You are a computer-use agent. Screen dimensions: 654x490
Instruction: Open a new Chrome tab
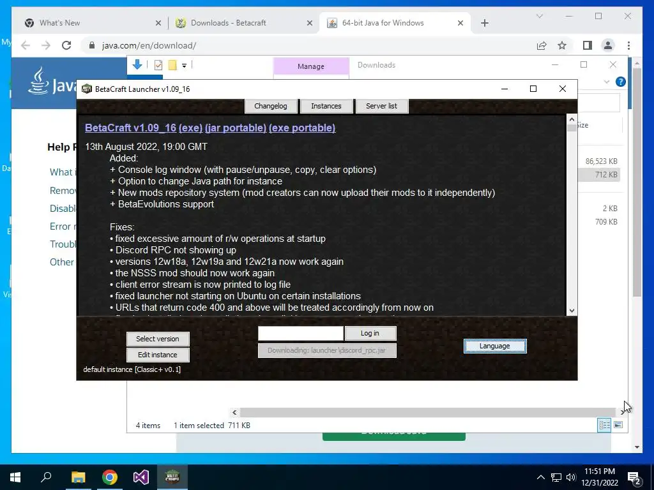click(x=485, y=23)
